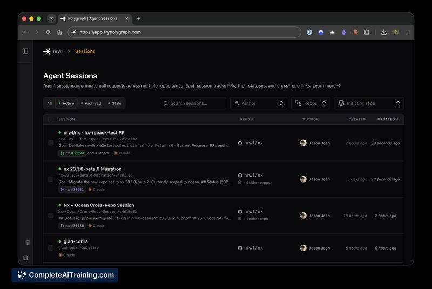Click '29 seconds ago' updated time
This screenshot has width=432, height=289.
(x=385, y=143)
